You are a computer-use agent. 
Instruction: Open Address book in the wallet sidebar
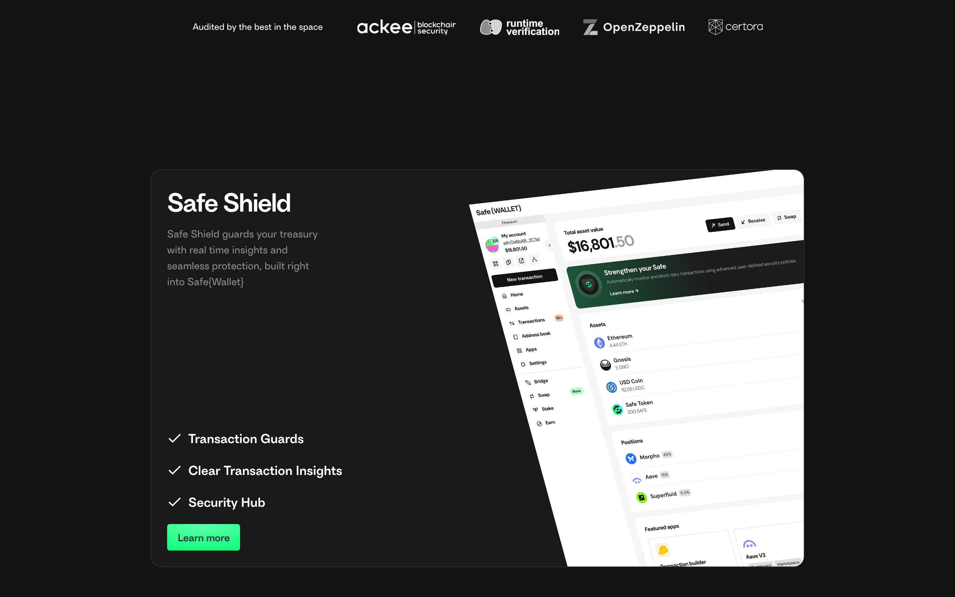coord(532,336)
